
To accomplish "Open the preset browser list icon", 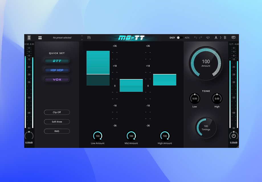I will (40, 38).
